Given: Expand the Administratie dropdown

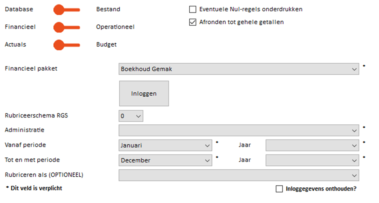Looking at the screenshot, I should (239, 130).
